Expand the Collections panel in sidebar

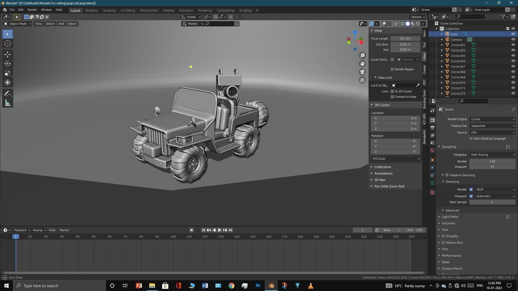tap(382, 167)
